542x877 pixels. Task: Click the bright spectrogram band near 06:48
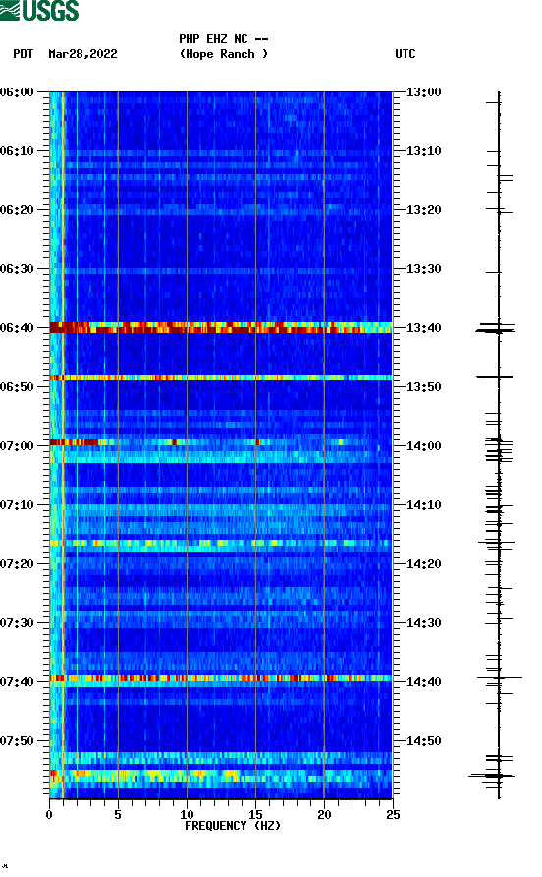221,378
